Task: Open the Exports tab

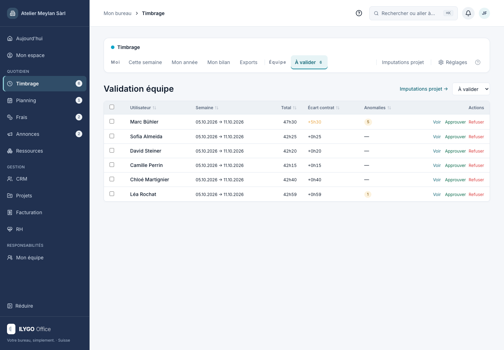Action: click(x=248, y=62)
